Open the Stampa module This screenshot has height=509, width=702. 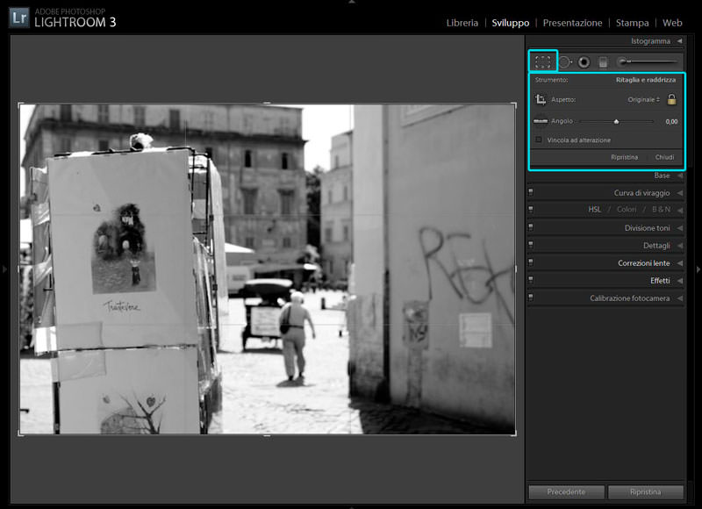(x=632, y=23)
